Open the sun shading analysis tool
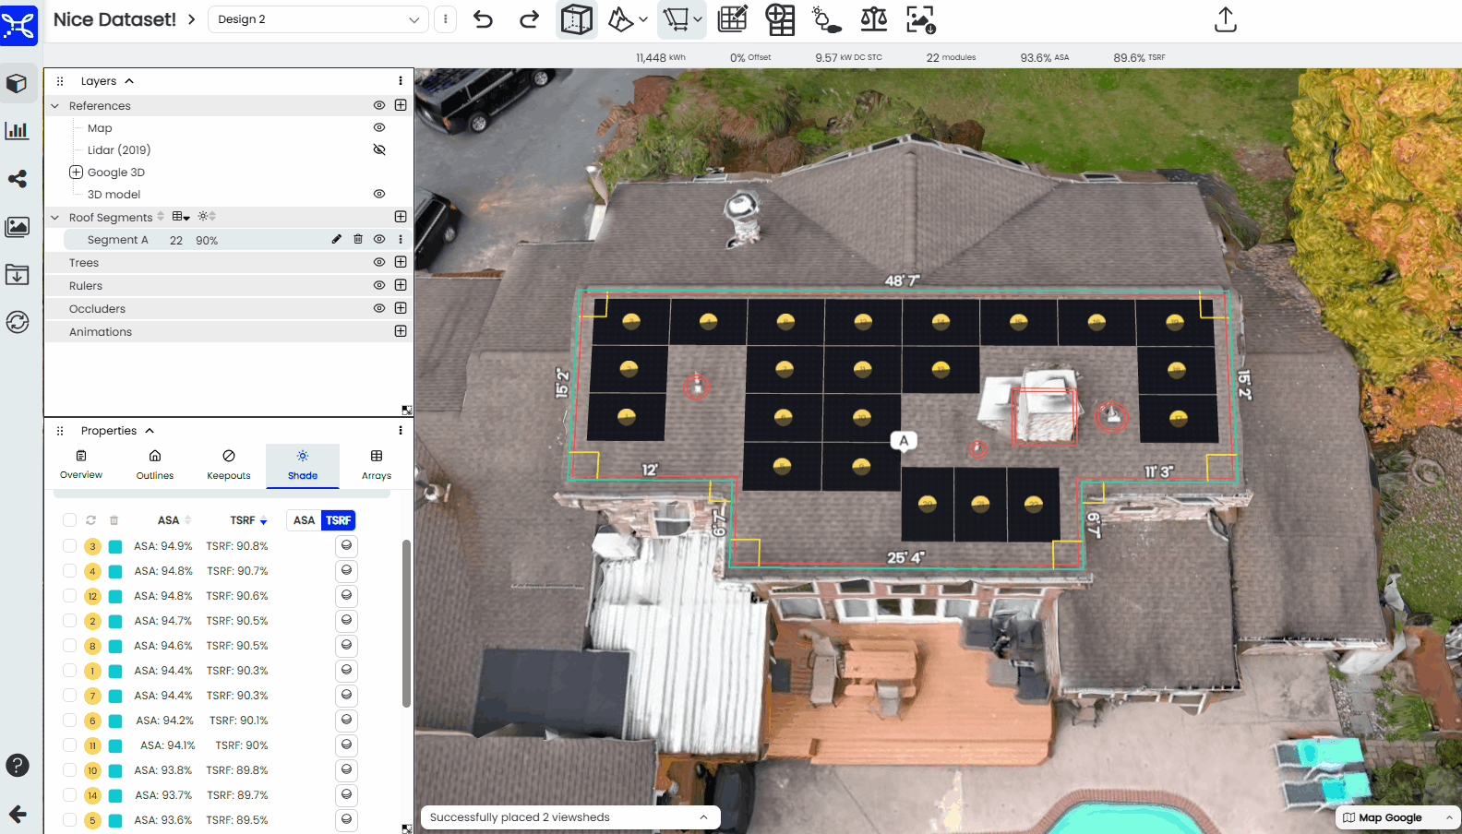The image size is (1462, 834). pos(826,19)
